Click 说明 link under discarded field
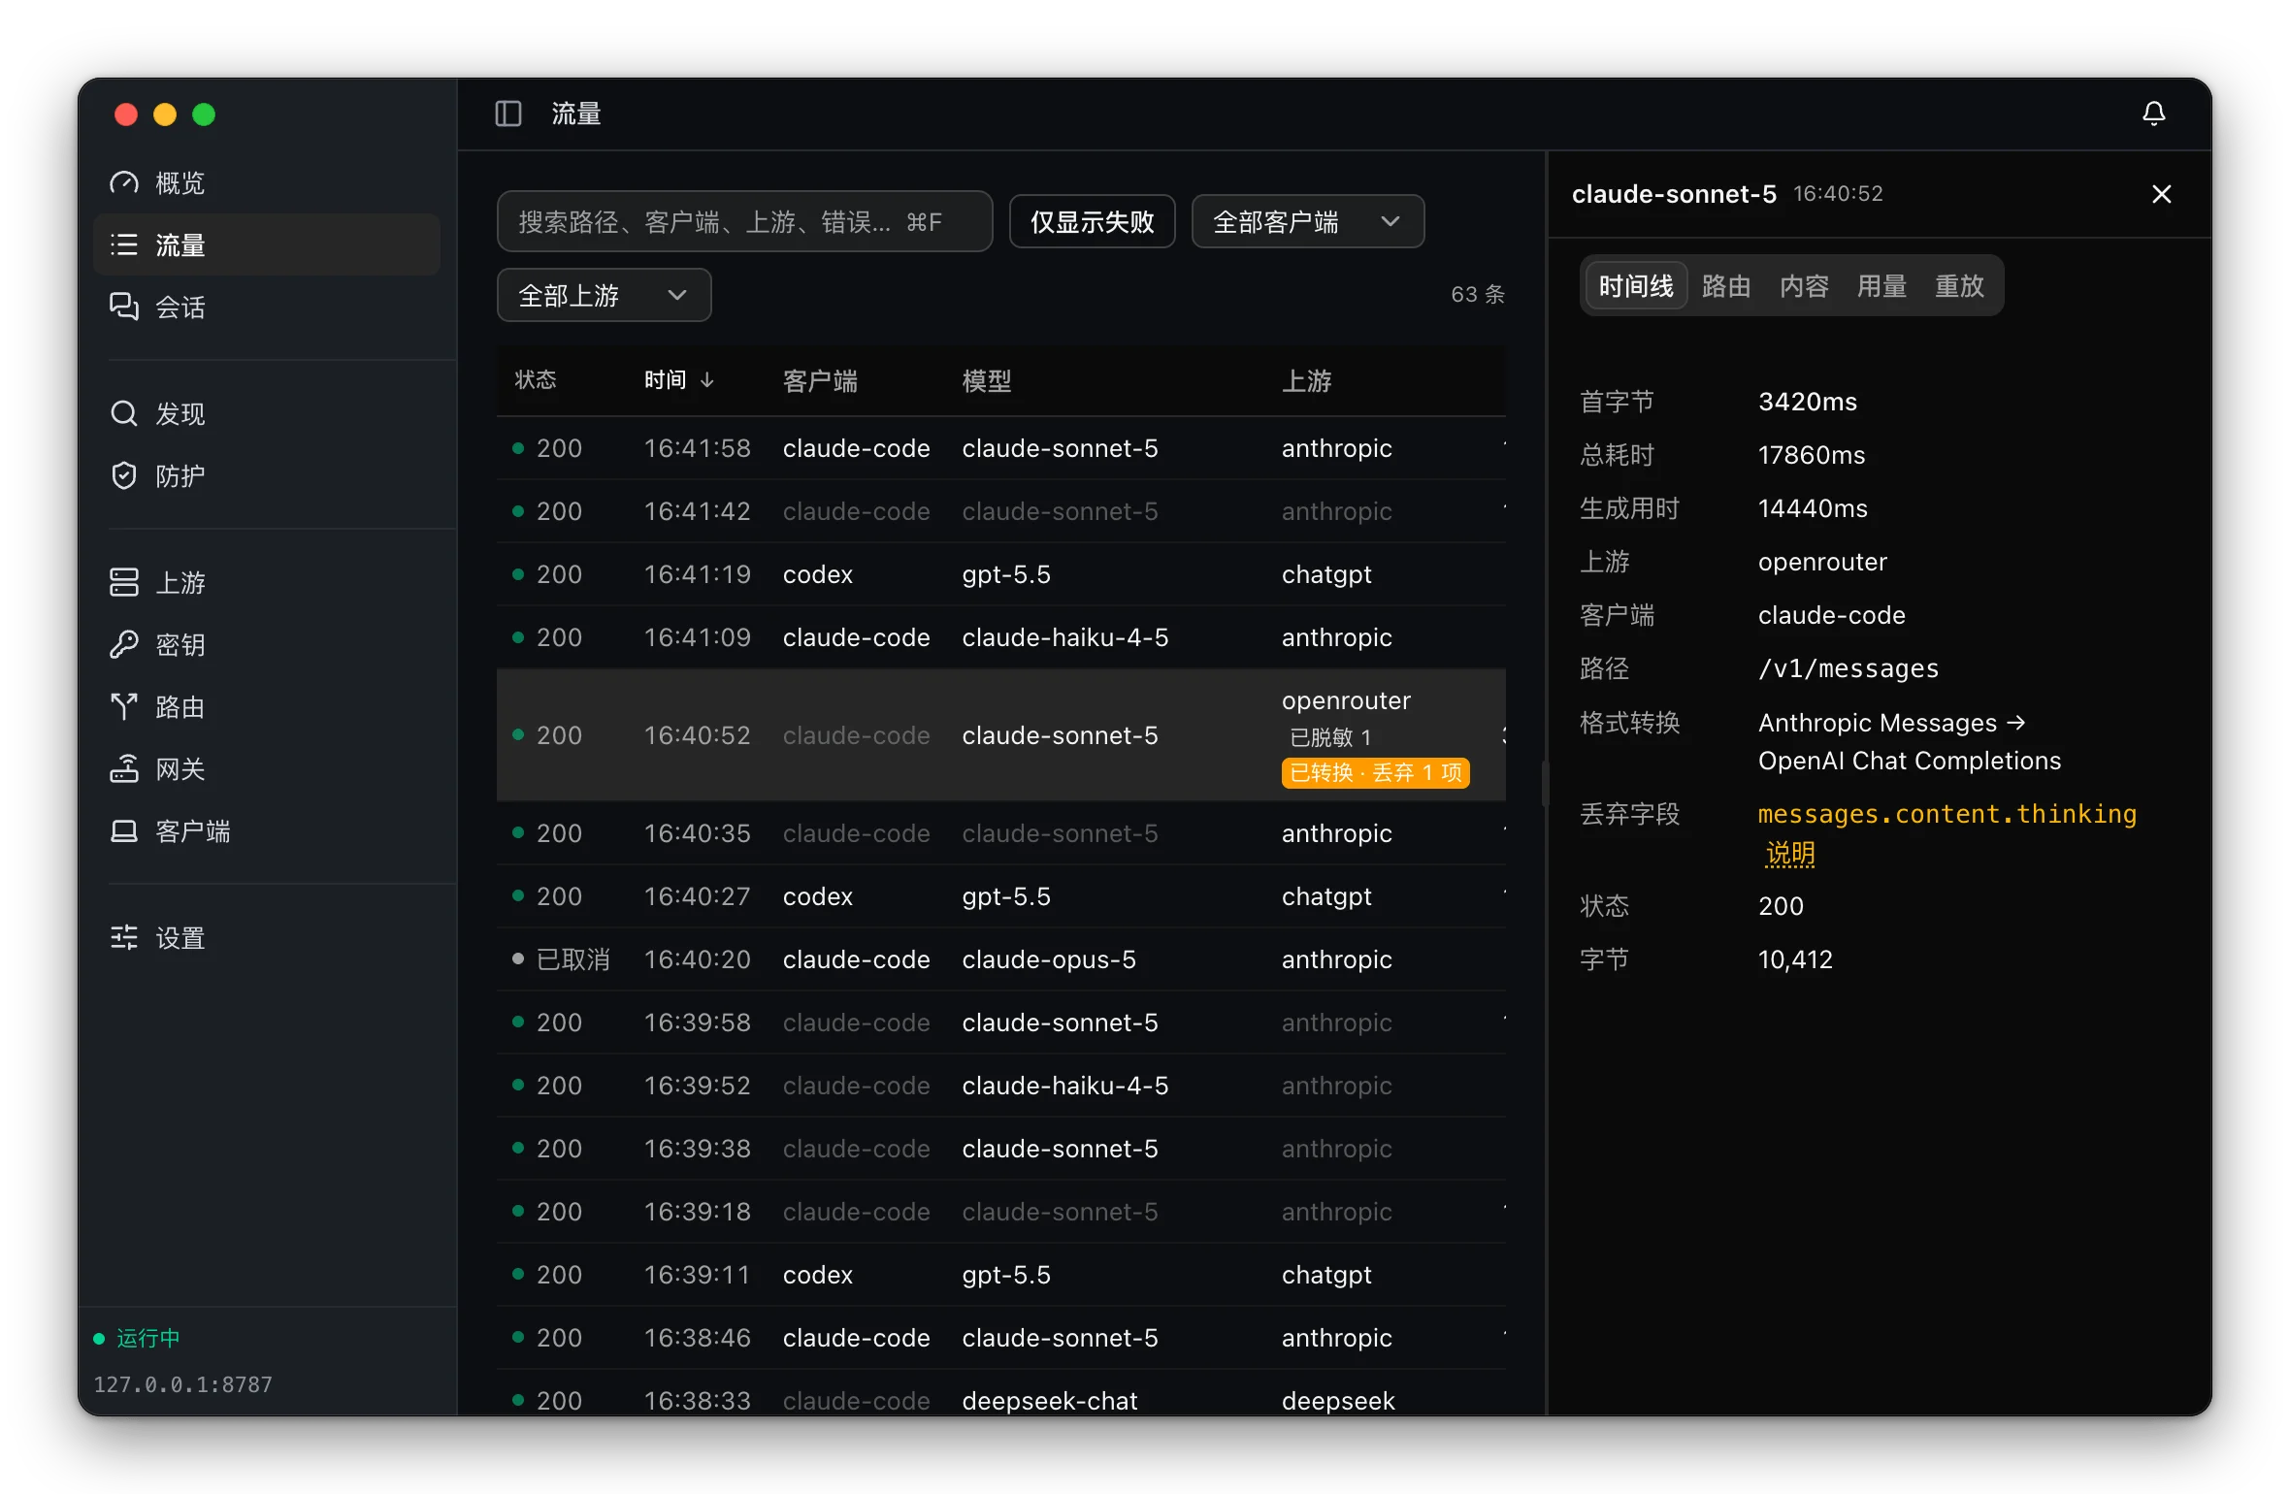This screenshot has height=1494, width=2290. tap(1790, 854)
